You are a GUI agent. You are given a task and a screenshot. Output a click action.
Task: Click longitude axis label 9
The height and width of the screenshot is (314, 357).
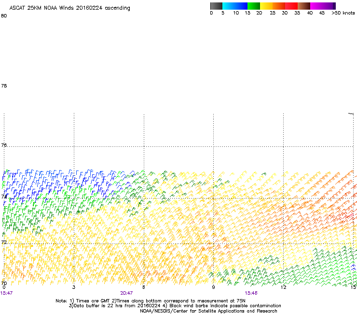[x=213, y=287]
